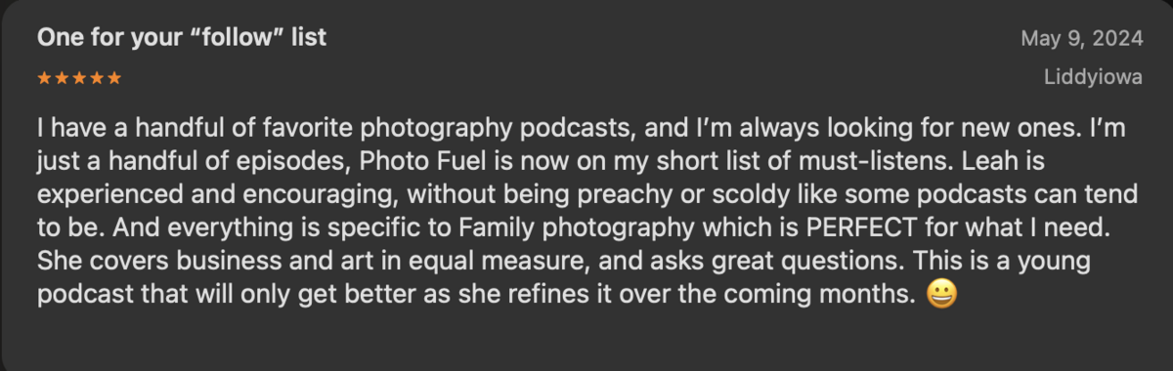Click the fifth orange rating star
Screen dimensions: 1173x371
114,78
